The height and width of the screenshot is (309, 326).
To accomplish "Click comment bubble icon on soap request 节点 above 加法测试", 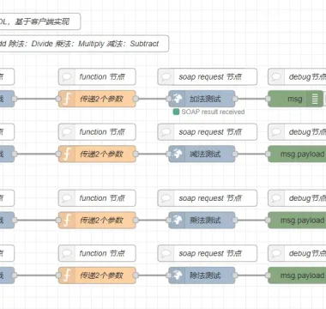I will click(x=166, y=77).
